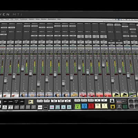Click the pink-lettered button right of the black button
The width and height of the screenshot is (138, 138).
tap(52, 107)
